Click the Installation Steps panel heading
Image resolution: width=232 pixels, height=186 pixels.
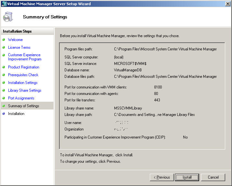click(x=17, y=31)
